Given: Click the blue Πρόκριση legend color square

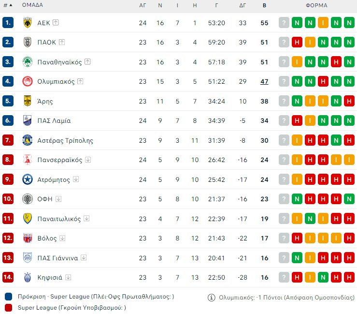Looking at the screenshot, I should 9,297.
